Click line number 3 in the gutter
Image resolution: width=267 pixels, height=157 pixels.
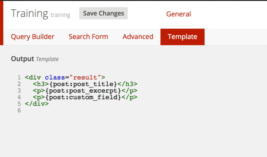click(19, 91)
